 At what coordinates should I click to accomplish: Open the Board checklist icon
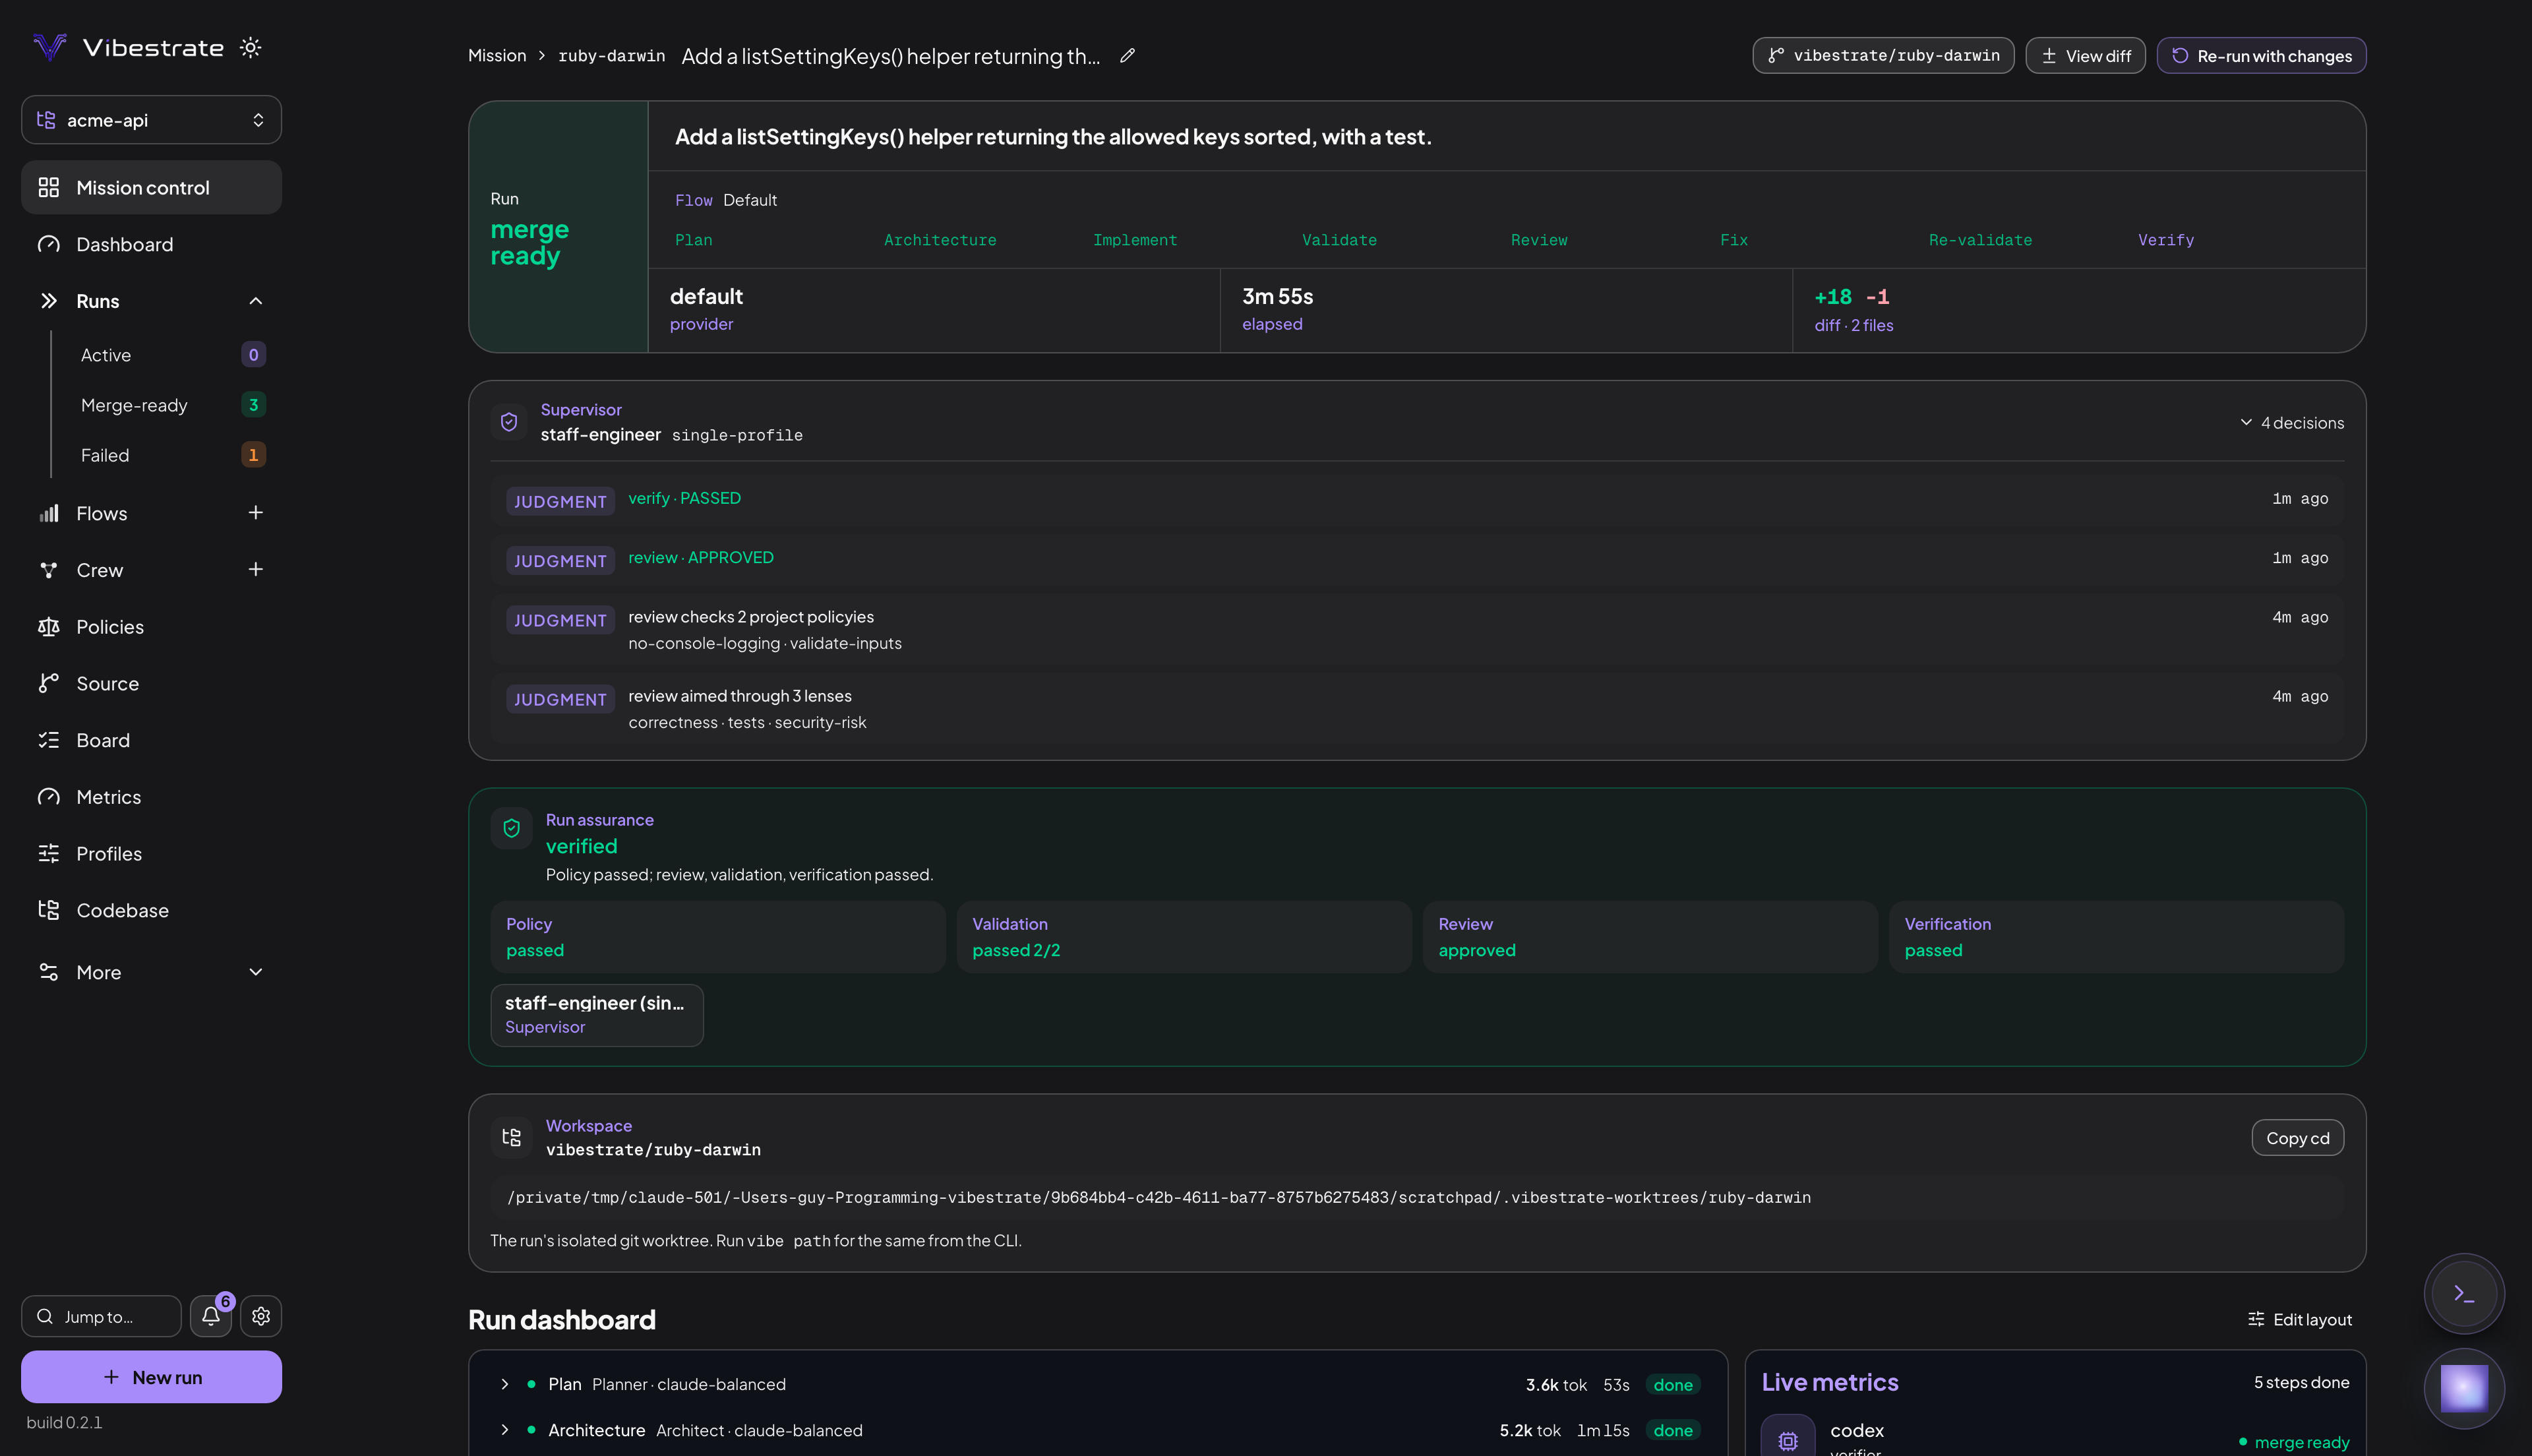point(48,740)
